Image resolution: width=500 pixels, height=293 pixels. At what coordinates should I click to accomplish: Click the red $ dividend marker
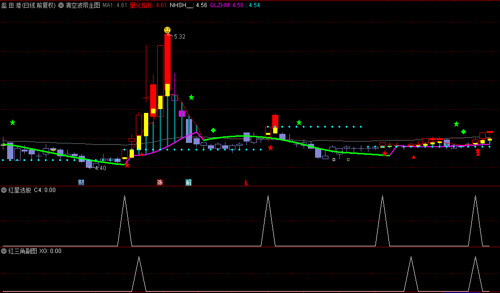click(x=246, y=182)
